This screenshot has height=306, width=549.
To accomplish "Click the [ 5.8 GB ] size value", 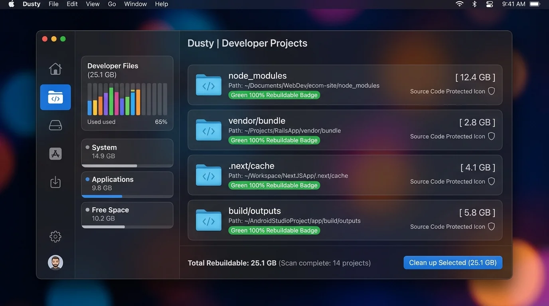I will tap(477, 212).
